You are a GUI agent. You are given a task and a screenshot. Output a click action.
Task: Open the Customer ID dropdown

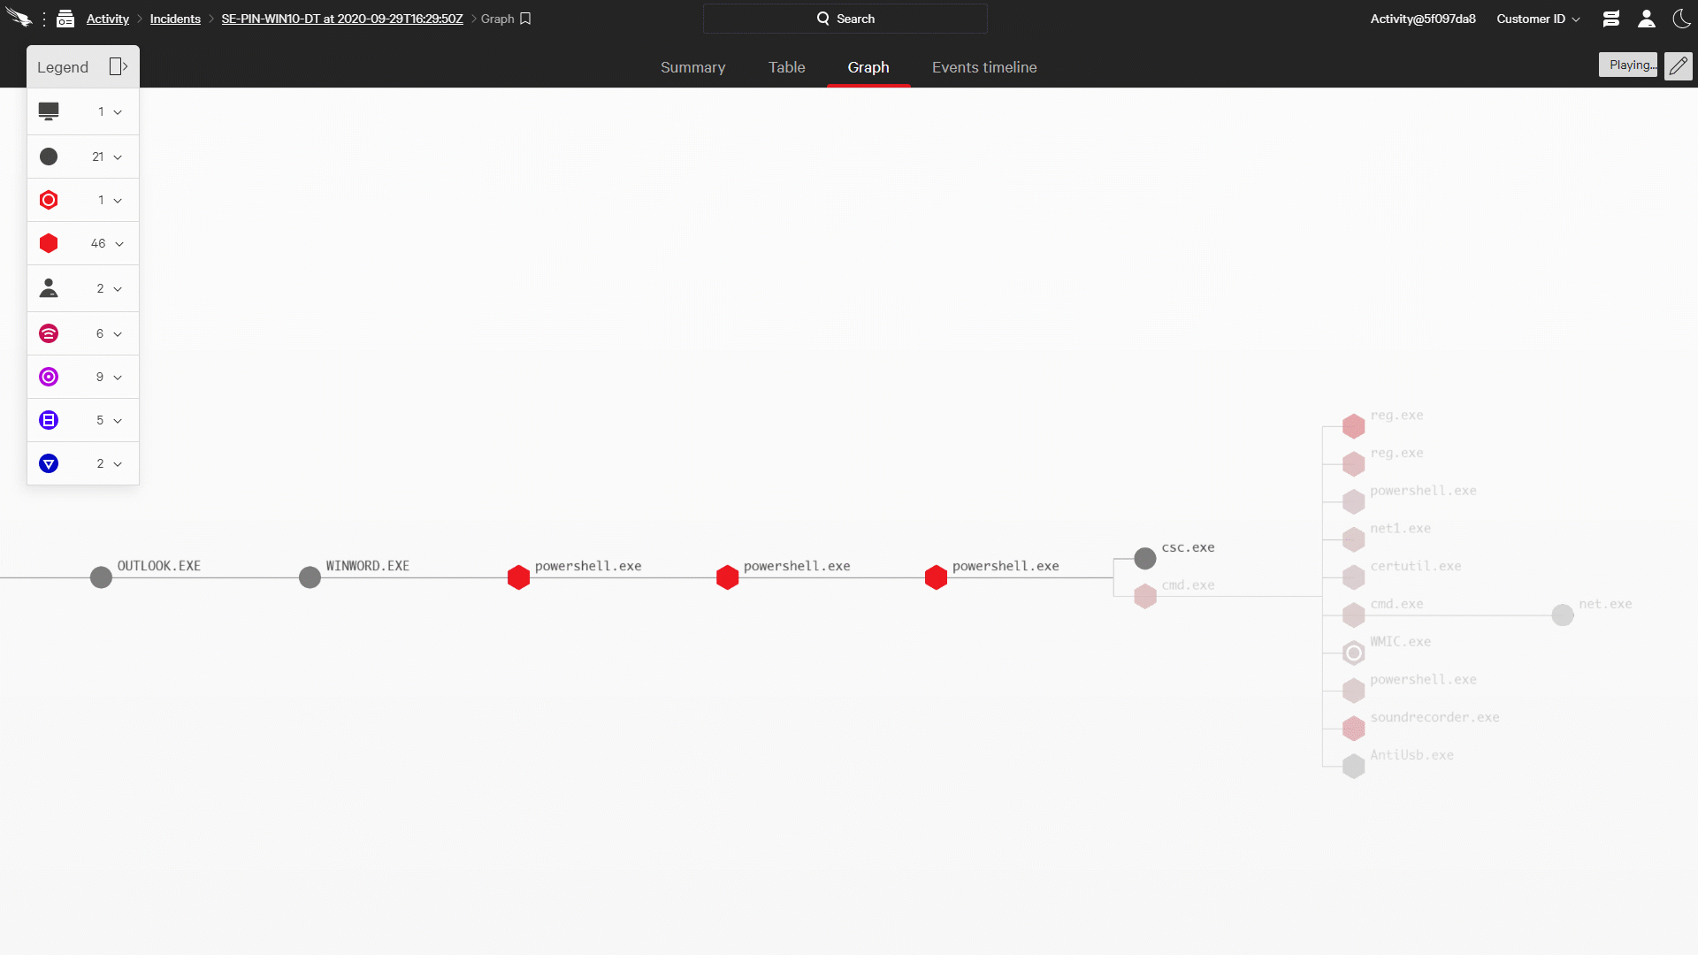point(1537,19)
